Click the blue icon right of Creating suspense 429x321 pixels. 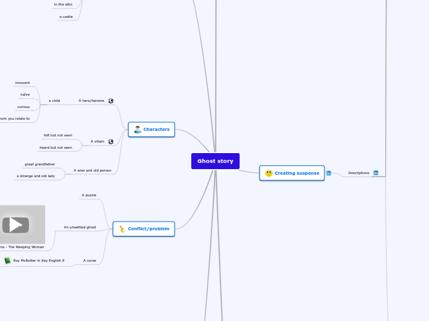coord(329,173)
